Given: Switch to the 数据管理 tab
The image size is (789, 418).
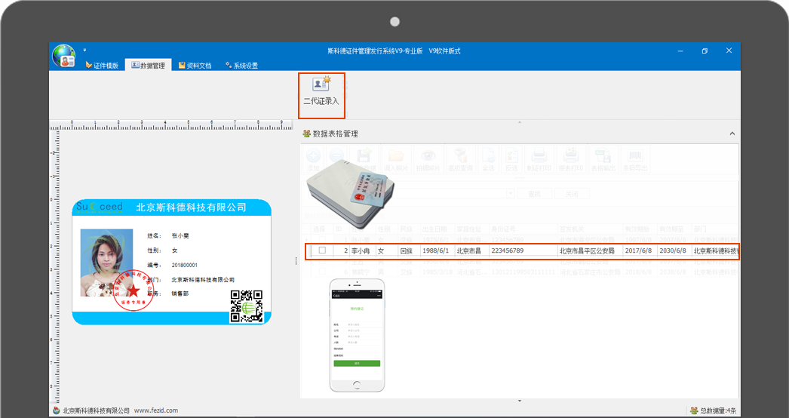Looking at the screenshot, I should coord(149,66).
